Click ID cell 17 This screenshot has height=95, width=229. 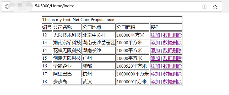(x=47, y=74)
